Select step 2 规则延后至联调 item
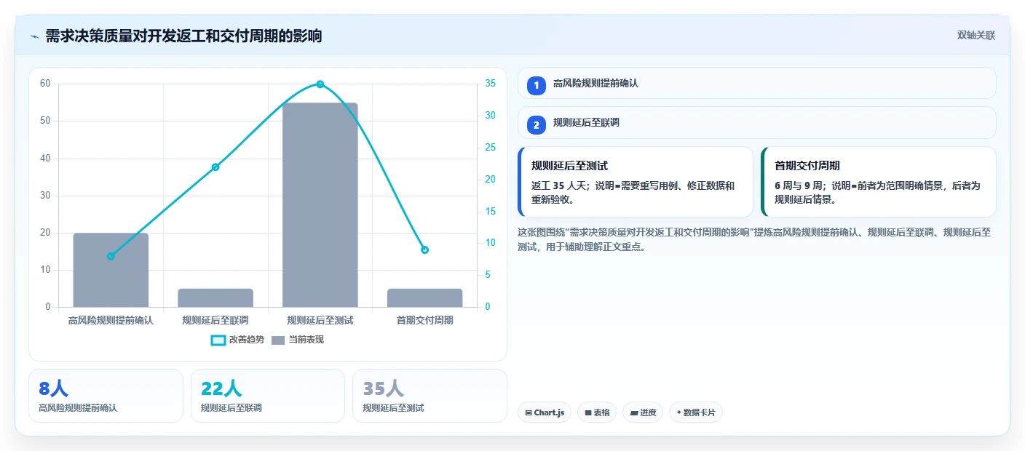 (756, 122)
